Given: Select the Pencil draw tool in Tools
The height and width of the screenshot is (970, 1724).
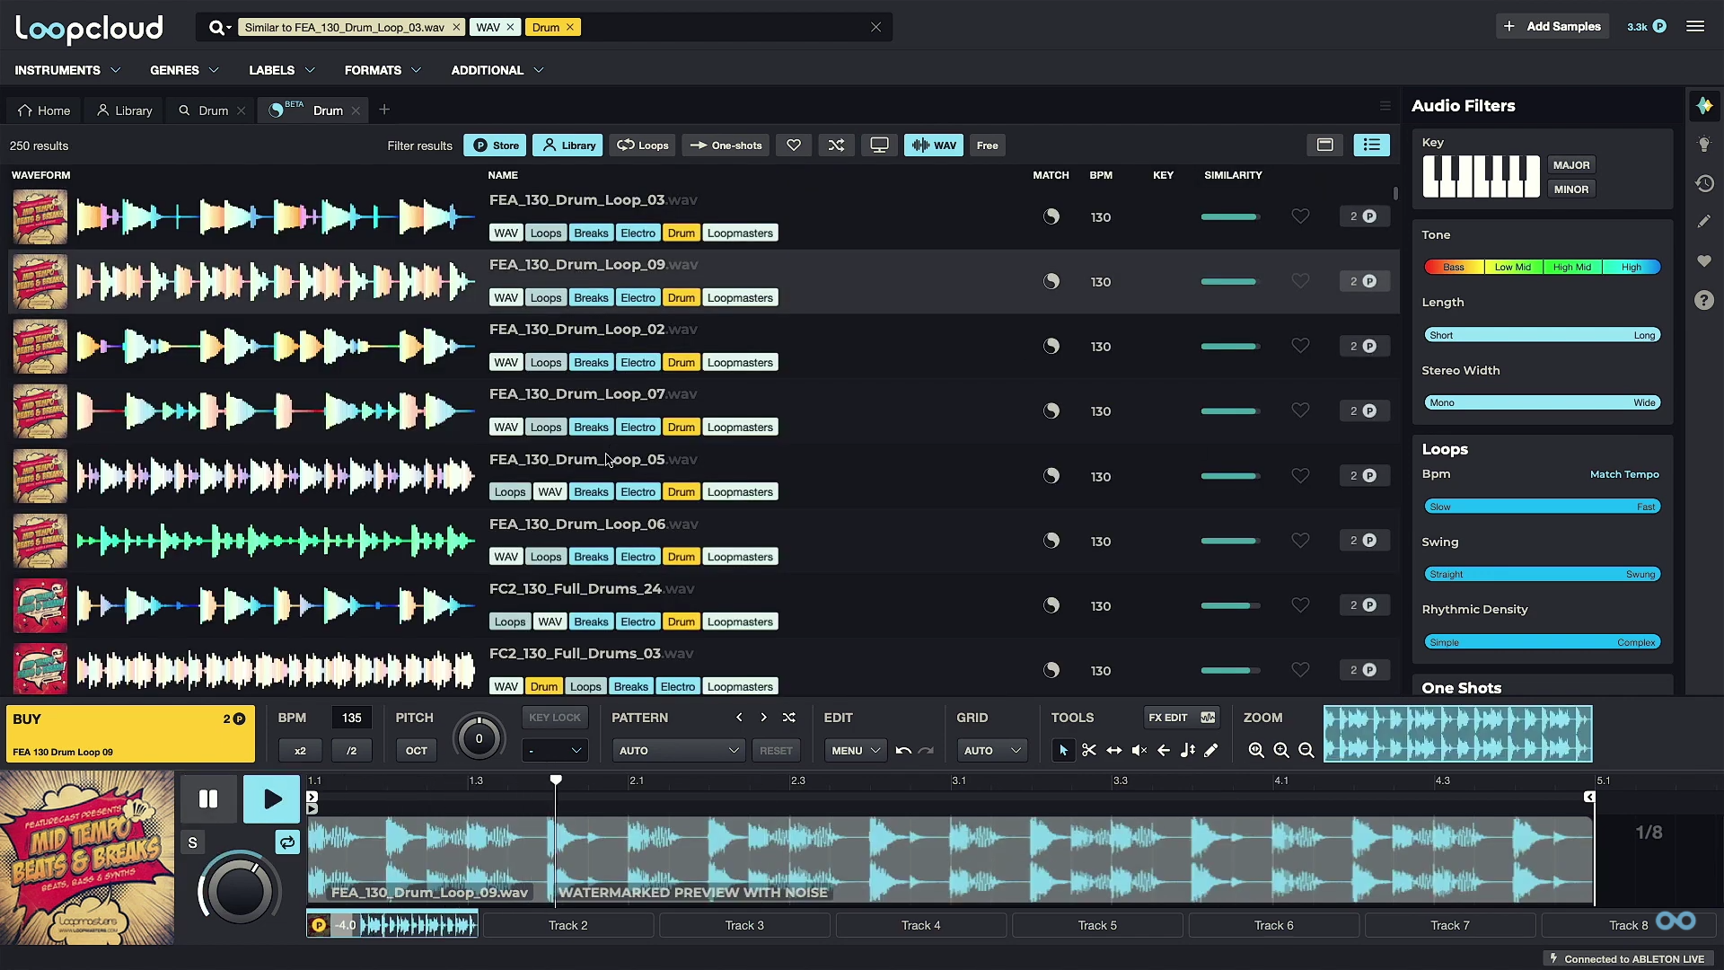Looking at the screenshot, I should point(1211,750).
